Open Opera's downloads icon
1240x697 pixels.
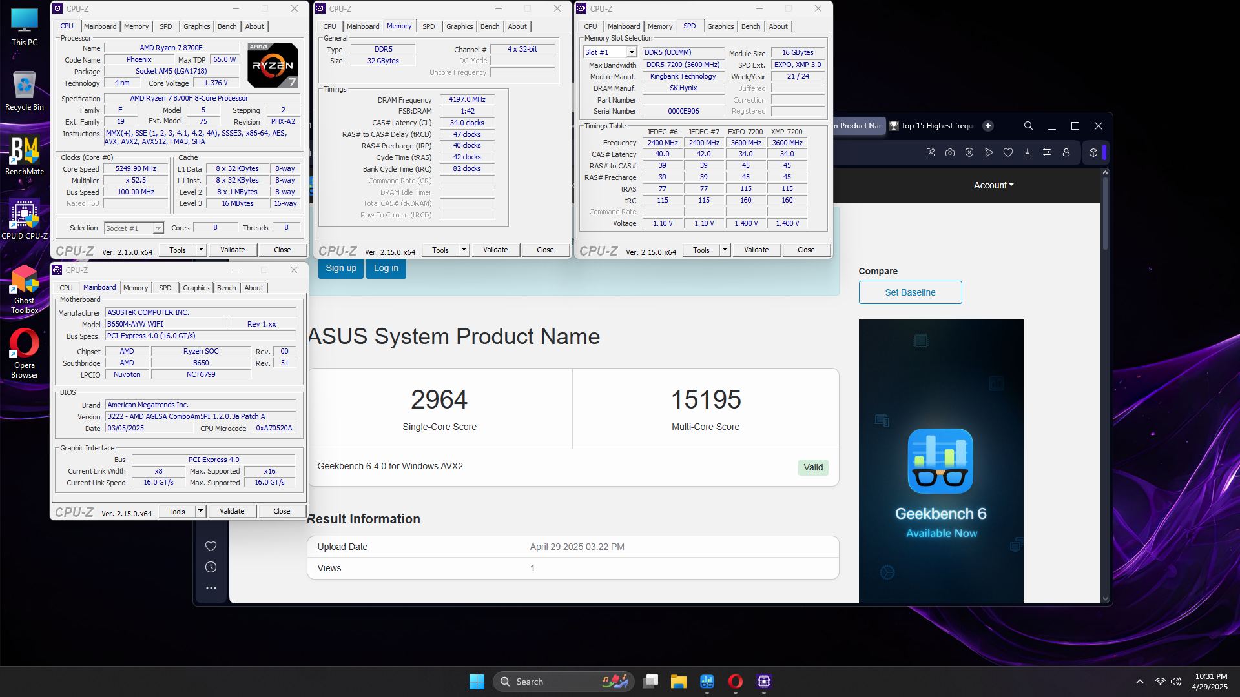coord(1028,152)
